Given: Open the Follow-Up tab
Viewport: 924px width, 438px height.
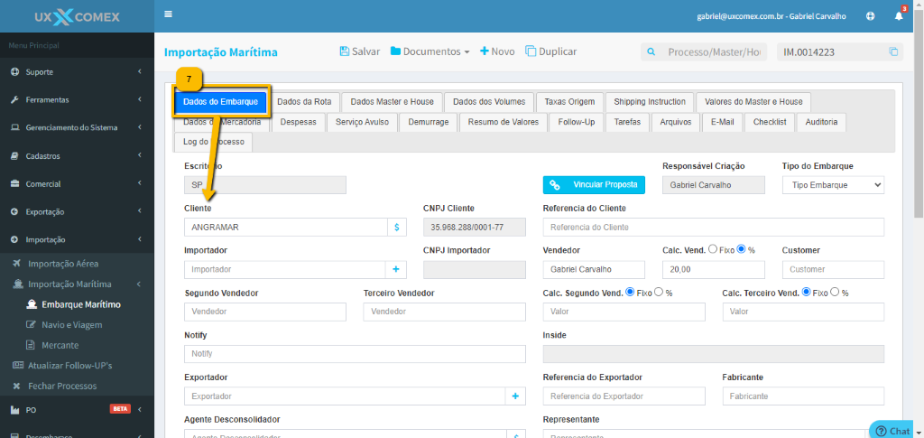Looking at the screenshot, I should coord(577,122).
